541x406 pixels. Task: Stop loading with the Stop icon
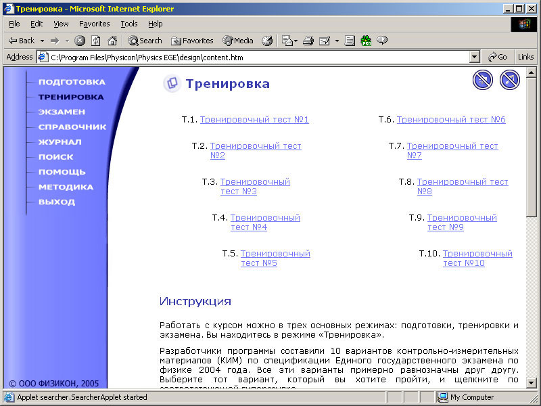pos(80,41)
